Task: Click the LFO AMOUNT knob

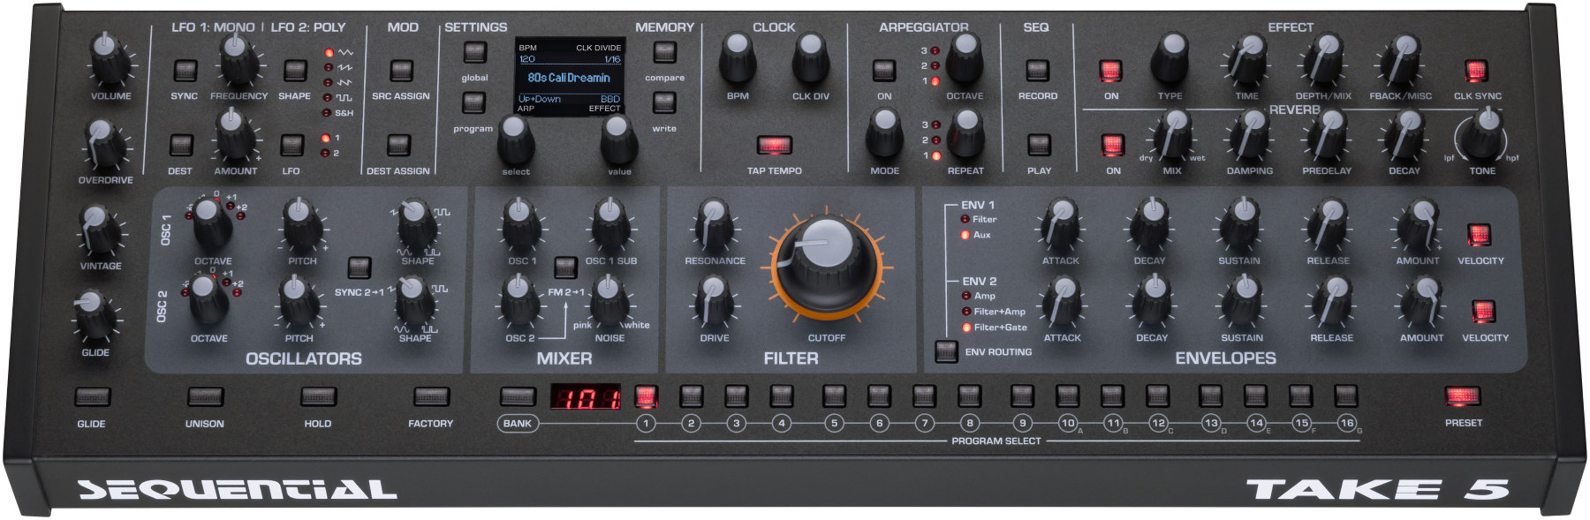Action: (234, 135)
